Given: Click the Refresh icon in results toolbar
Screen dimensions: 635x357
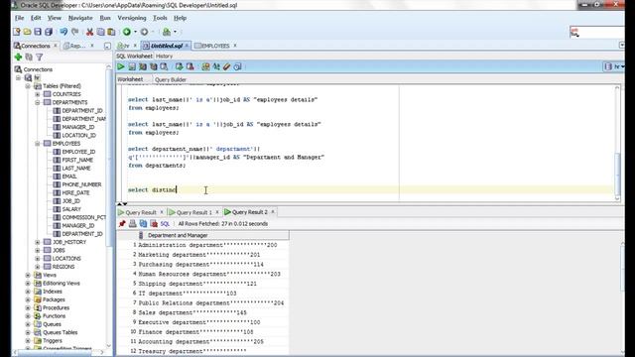Looking at the screenshot, I should click(x=143, y=223).
